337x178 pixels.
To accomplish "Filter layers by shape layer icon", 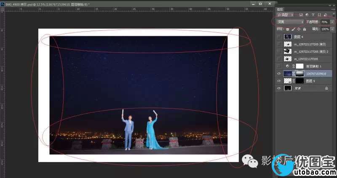I will click(x=319, y=15).
